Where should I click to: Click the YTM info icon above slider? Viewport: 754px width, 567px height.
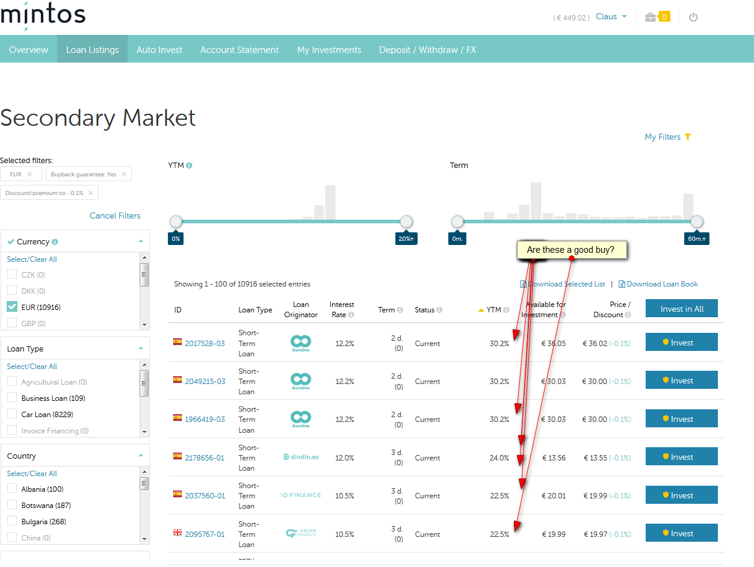[189, 166]
